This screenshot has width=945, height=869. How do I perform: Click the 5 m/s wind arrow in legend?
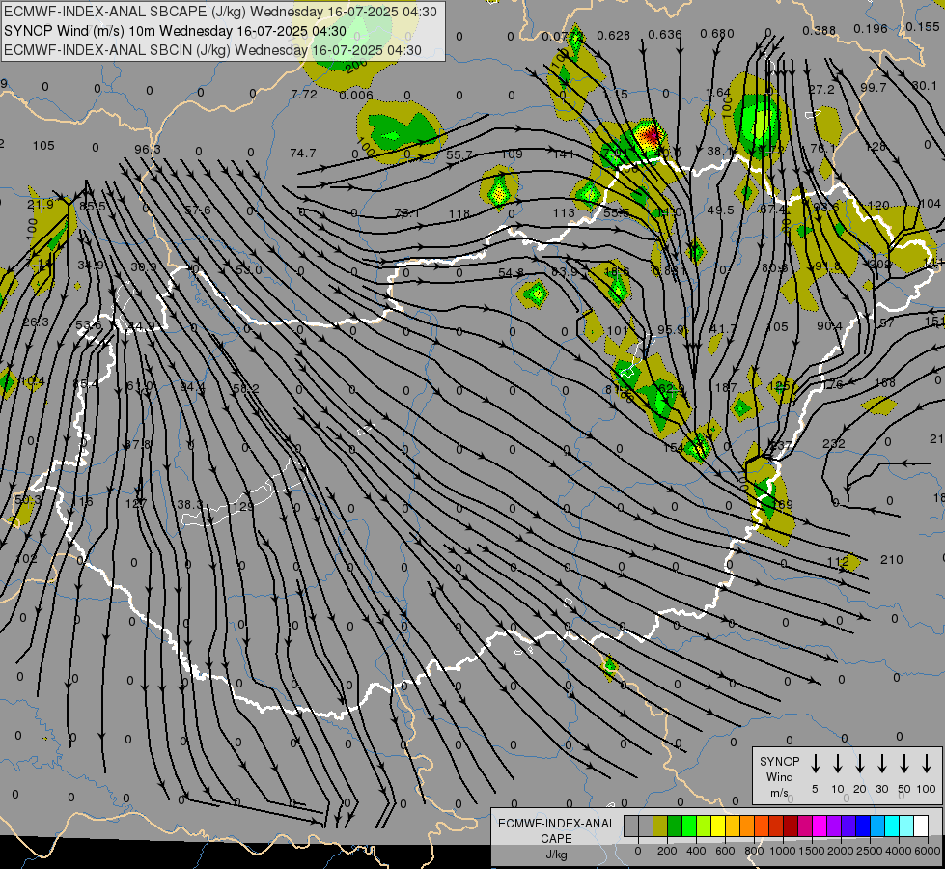[x=815, y=764]
